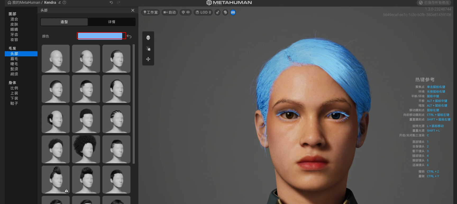Screen dimensions: 457x204
Task: Select the cornrows hairstyle thumbnail
Action: [x=116, y=119]
